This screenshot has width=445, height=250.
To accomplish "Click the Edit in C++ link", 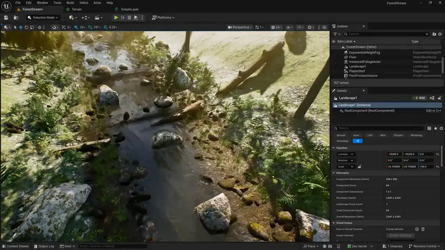I will [434, 110].
